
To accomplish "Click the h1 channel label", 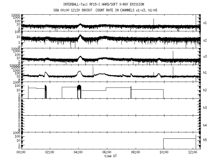I will click(x=205, y=73).
